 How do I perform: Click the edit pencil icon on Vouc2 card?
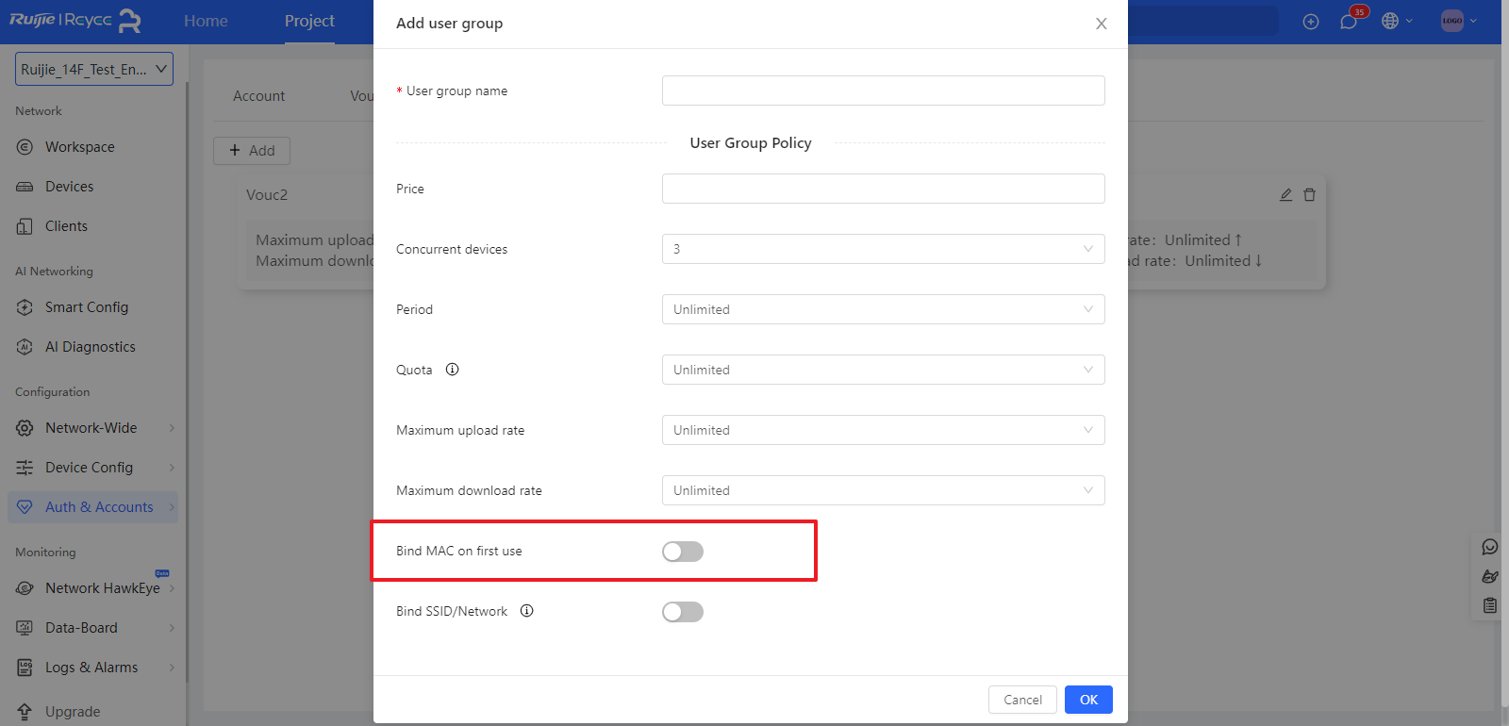coord(1285,195)
